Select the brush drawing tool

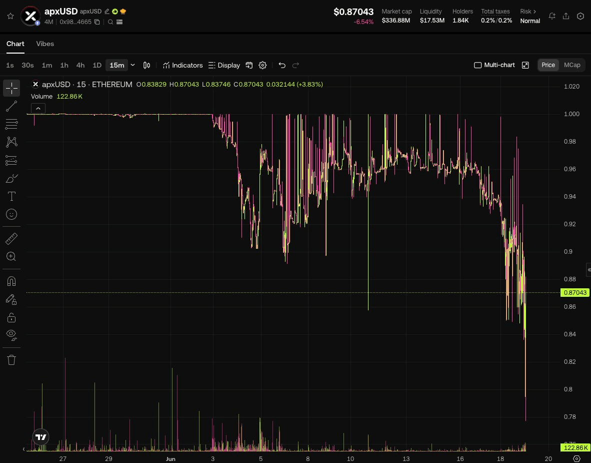pos(11,178)
